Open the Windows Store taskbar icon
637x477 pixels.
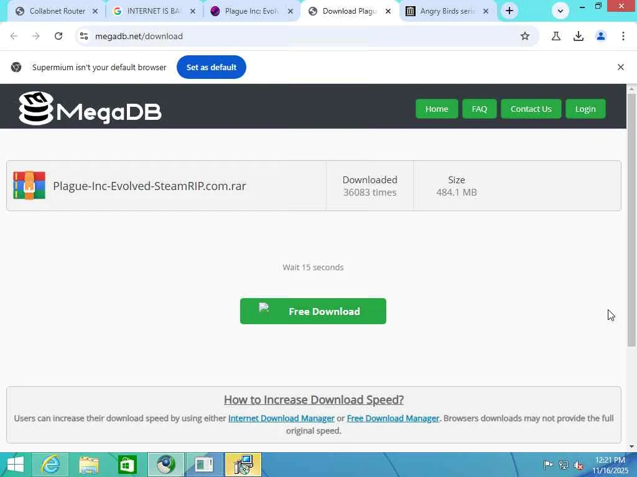127,465
